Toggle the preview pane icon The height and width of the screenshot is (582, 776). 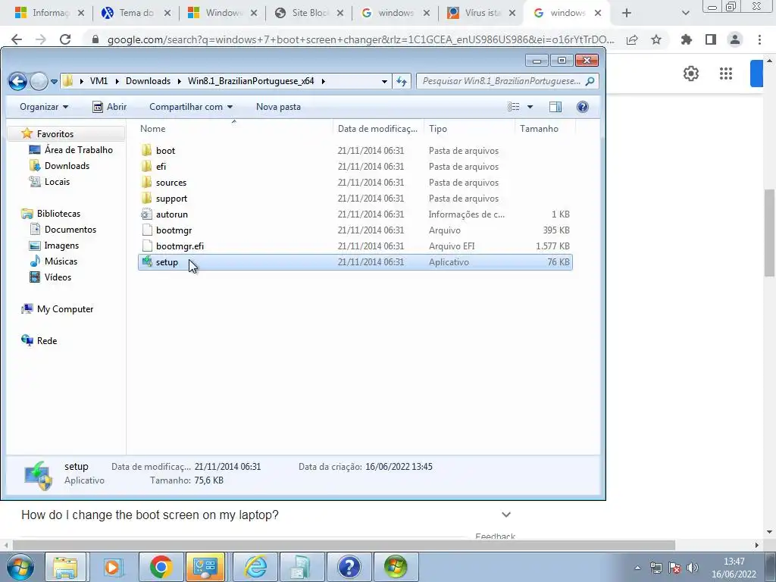pos(555,107)
